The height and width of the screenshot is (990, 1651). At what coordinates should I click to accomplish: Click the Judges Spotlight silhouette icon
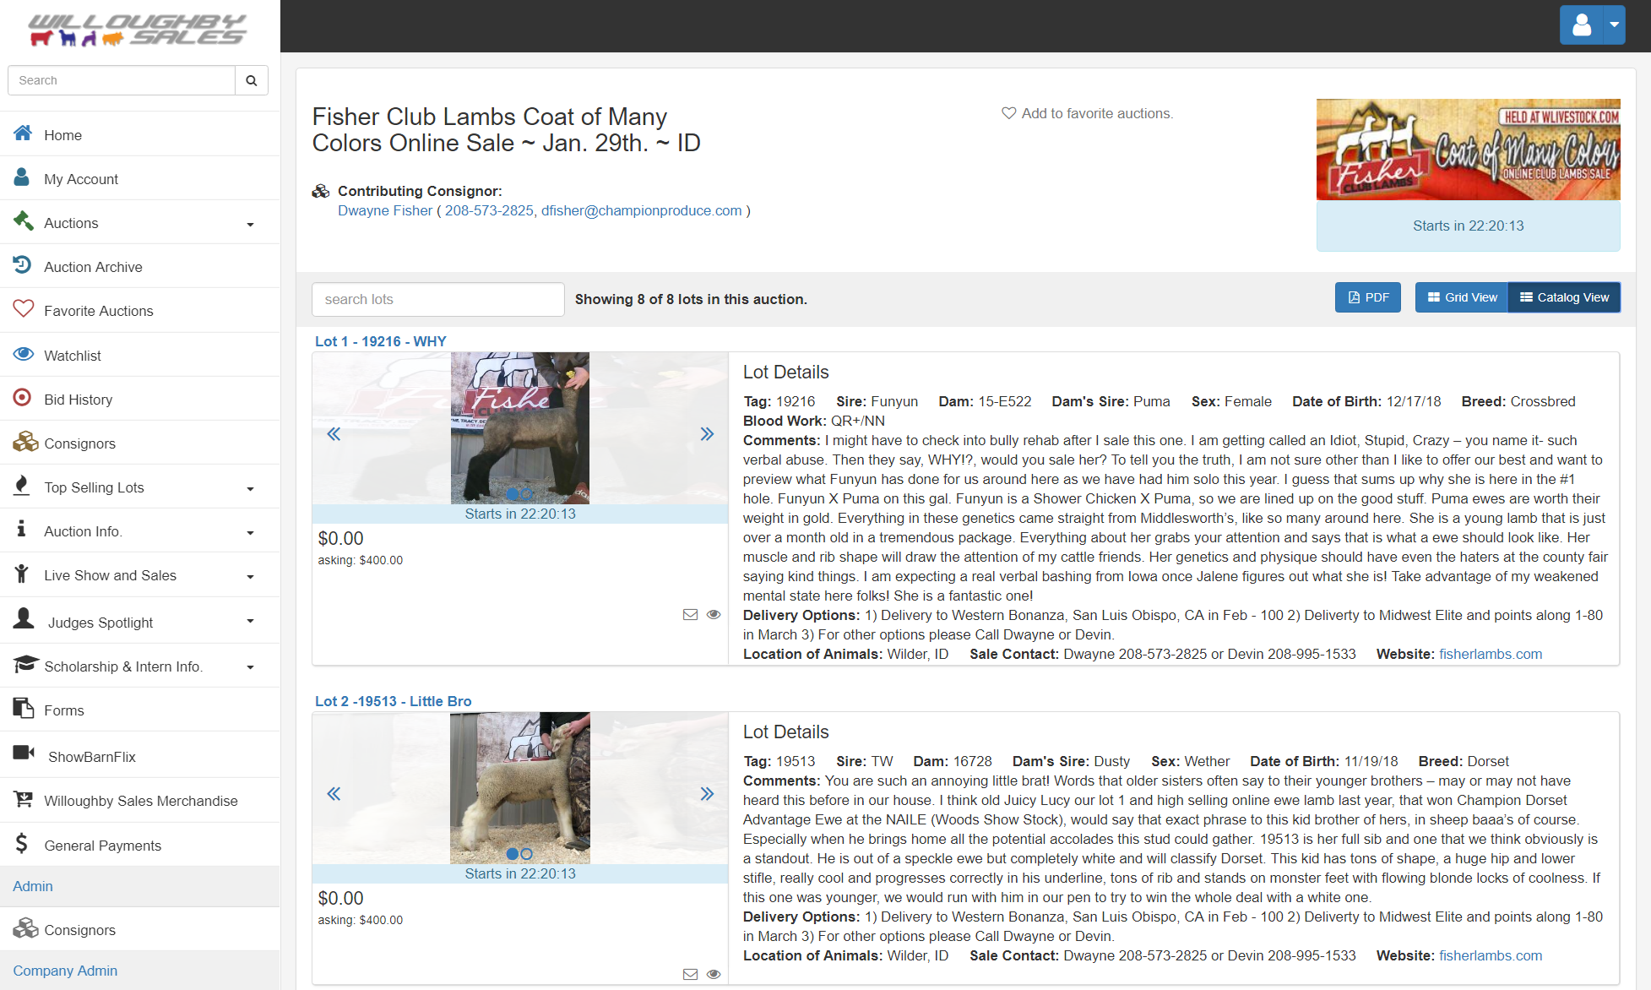click(x=24, y=619)
